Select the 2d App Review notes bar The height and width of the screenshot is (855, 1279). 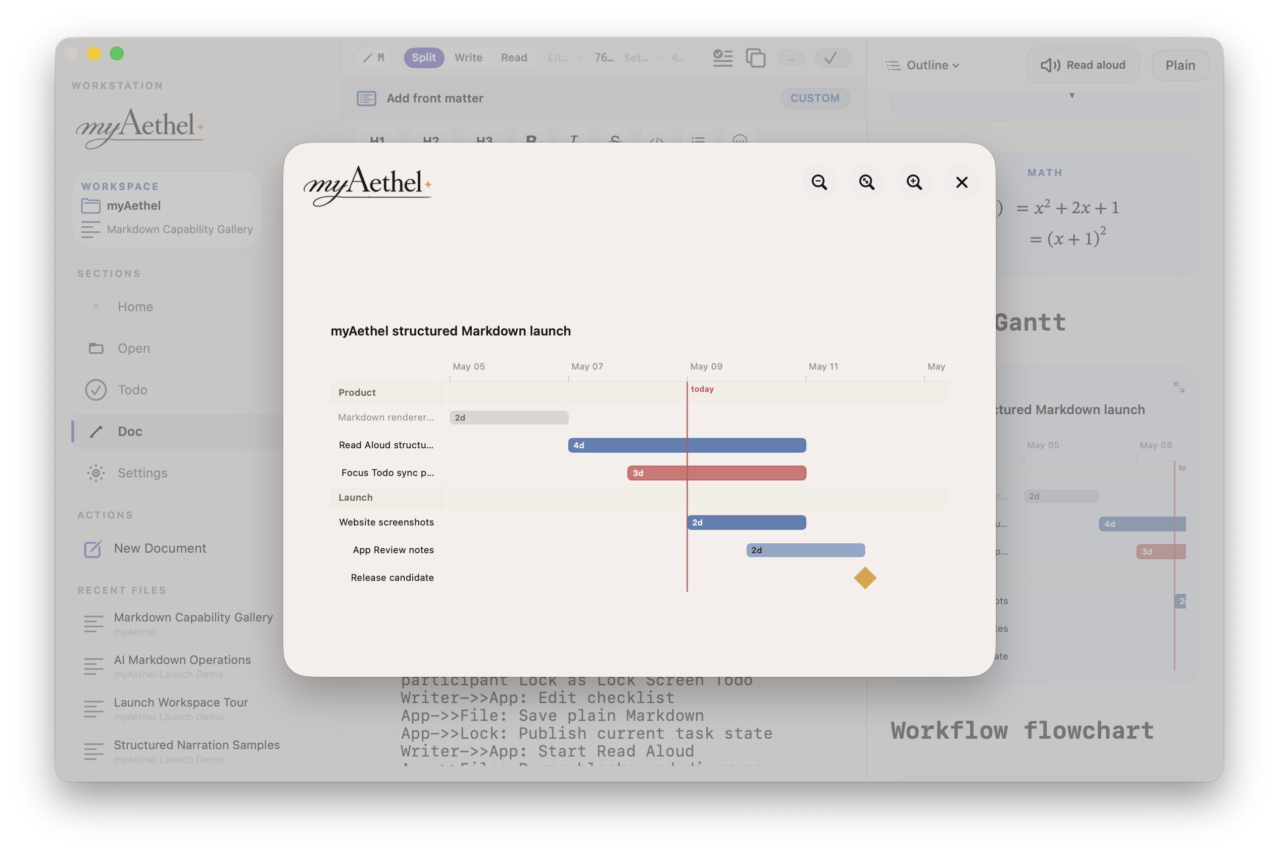click(x=806, y=550)
